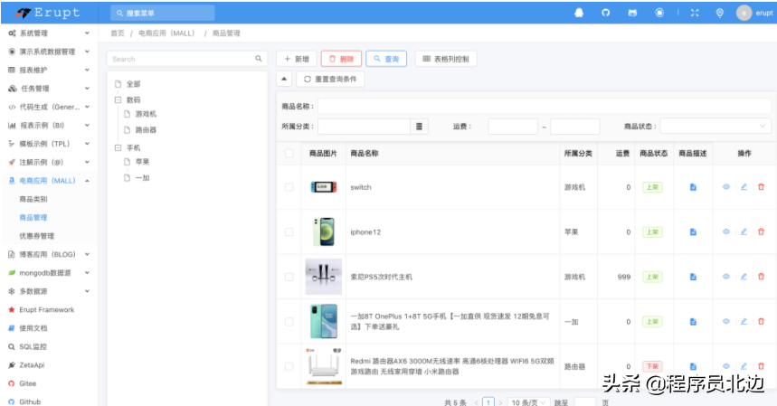The height and width of the screenshot is (406, 777).
Task: Open description document of OnePlus 8T
Action: click(693, 321)
